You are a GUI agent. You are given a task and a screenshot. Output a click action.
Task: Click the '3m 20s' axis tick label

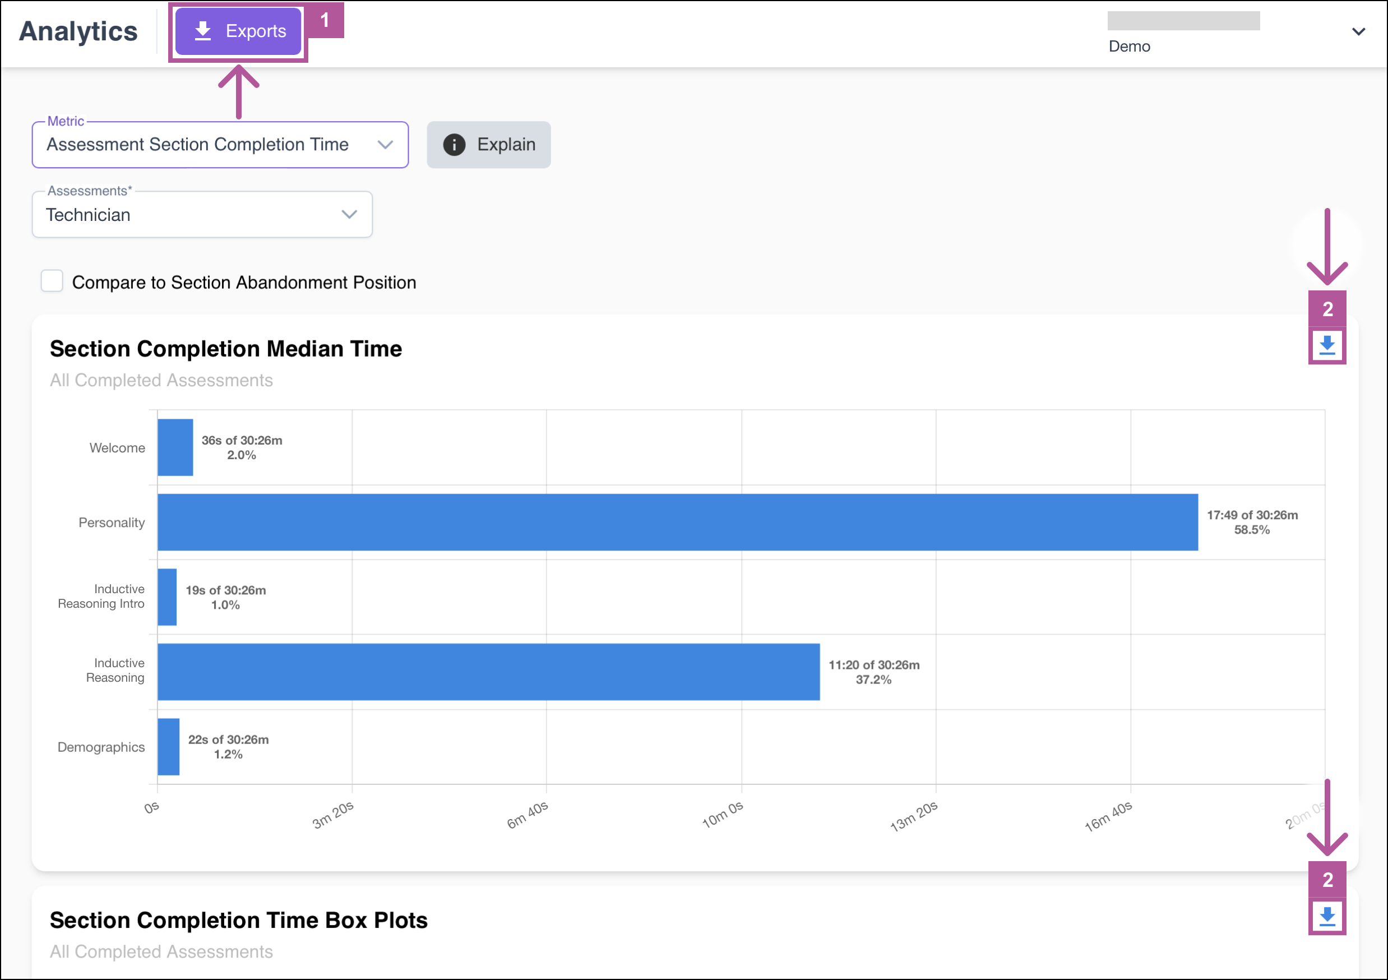coord(332,815)
